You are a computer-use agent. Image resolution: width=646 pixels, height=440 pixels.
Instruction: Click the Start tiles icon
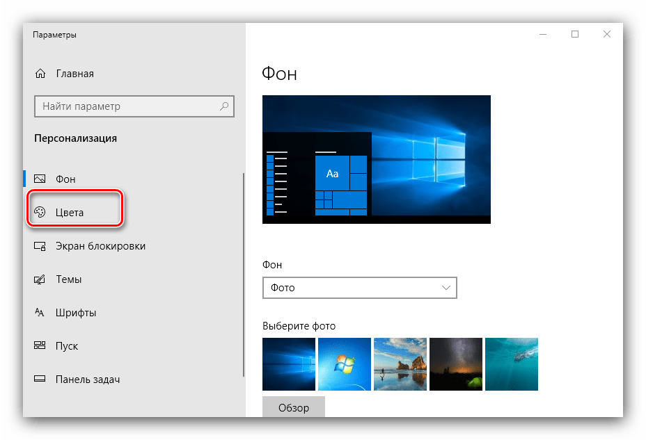tap(40, 346)
